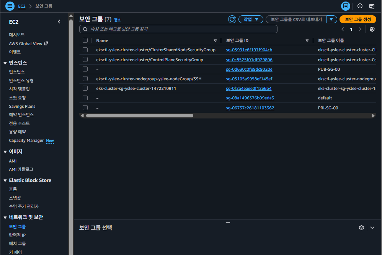The height and width of the screenshot is (255, 382).
Task: Click 보안 그룹을 CSV로 내보내기 button
Action: point(296,19)
